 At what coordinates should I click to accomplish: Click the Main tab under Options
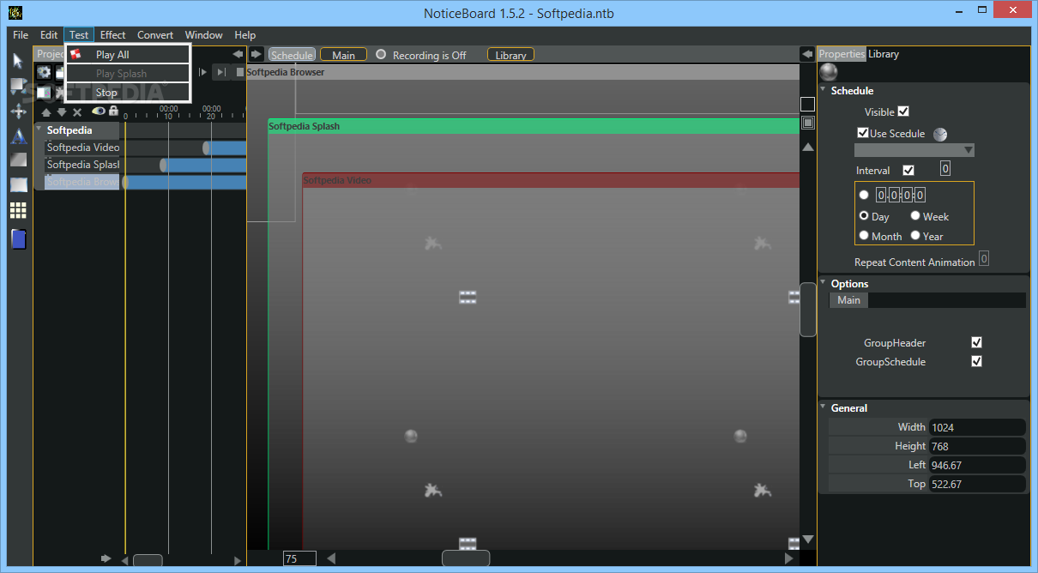pyautogui.click(x=849, y=300)
